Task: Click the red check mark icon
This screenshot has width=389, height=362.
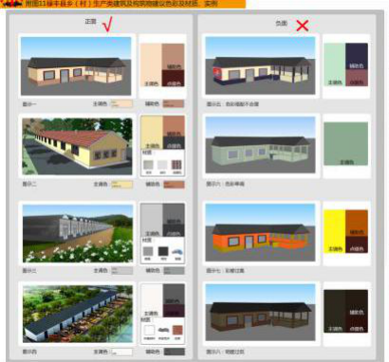Action: coord(108,25)
